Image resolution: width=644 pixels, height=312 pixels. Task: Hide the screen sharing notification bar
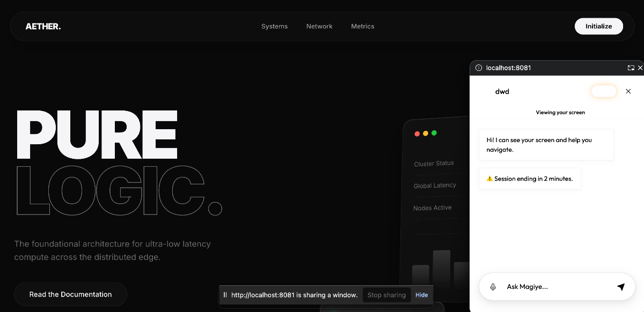[422, 295]
